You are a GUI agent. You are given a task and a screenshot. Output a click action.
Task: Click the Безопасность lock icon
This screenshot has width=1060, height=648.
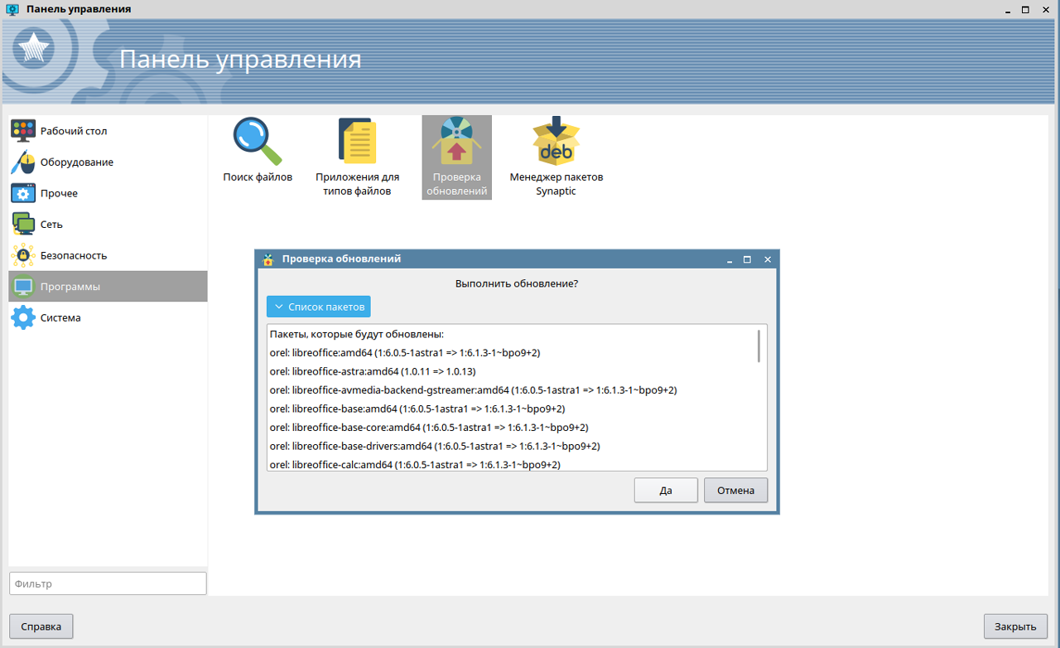[23, 255]
